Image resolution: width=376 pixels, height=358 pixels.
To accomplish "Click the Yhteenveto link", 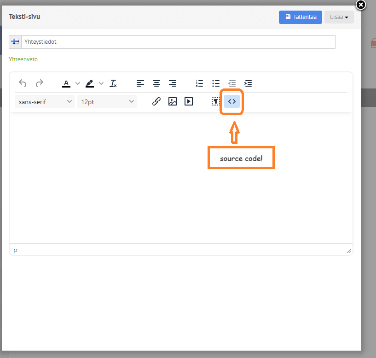I will [23, 59].
